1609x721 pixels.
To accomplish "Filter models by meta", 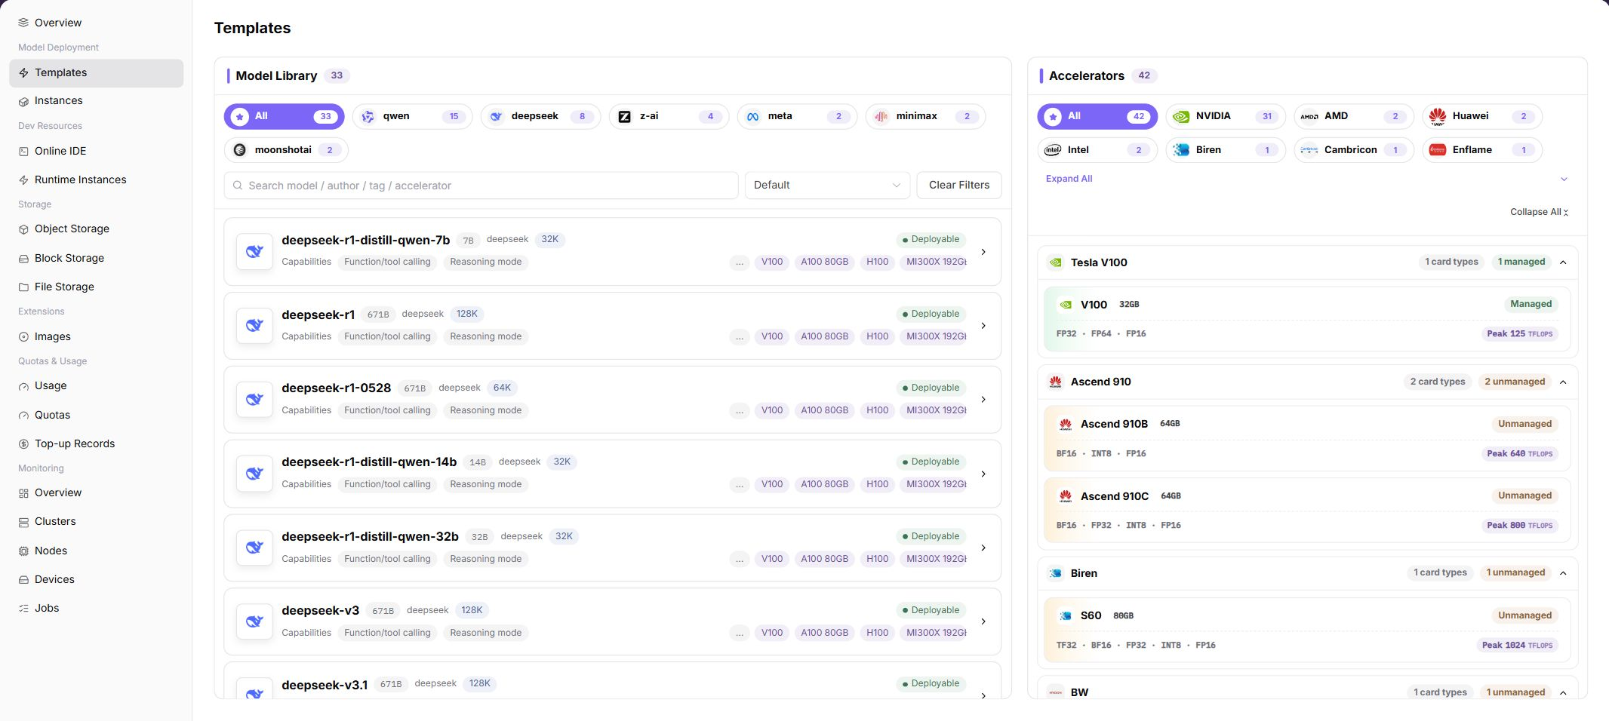I will pyautogui.click(x=797, y=117).
